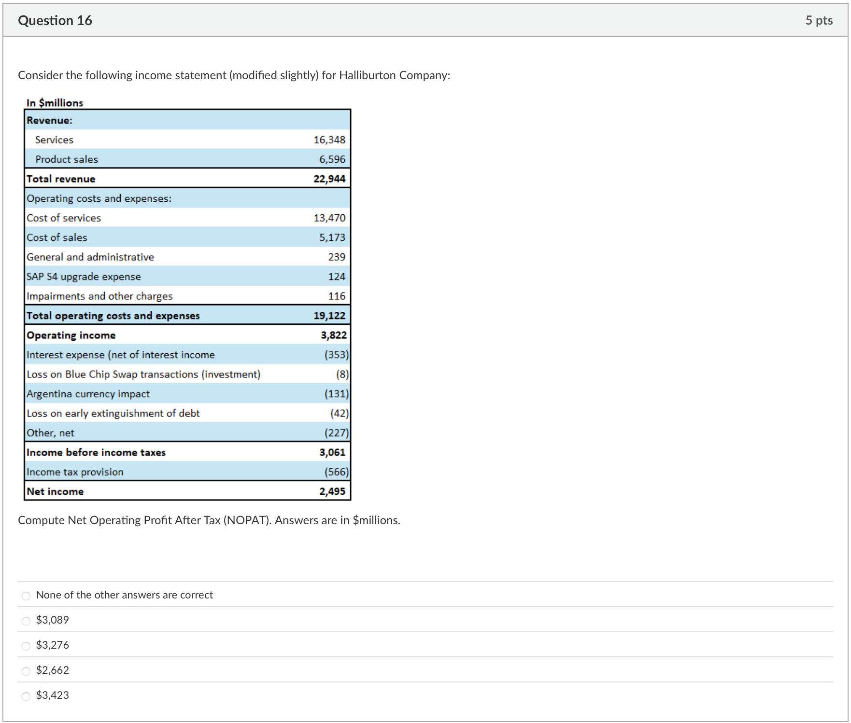The height and width of the screenshot is (723, 851).
Task: Click the Total revenue row value 22,944
Action: [330, 179]
